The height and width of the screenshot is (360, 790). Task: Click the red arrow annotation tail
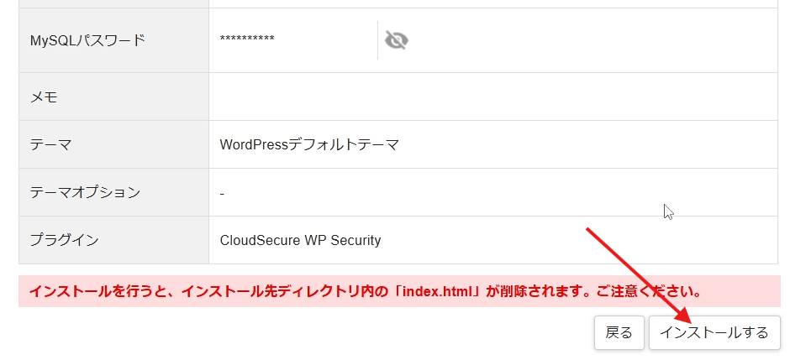590,230
